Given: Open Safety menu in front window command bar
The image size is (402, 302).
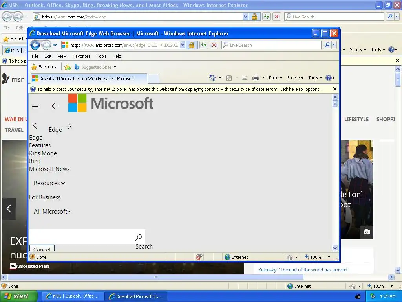Looking at the screenshot, I should click(x=295, y=78).
